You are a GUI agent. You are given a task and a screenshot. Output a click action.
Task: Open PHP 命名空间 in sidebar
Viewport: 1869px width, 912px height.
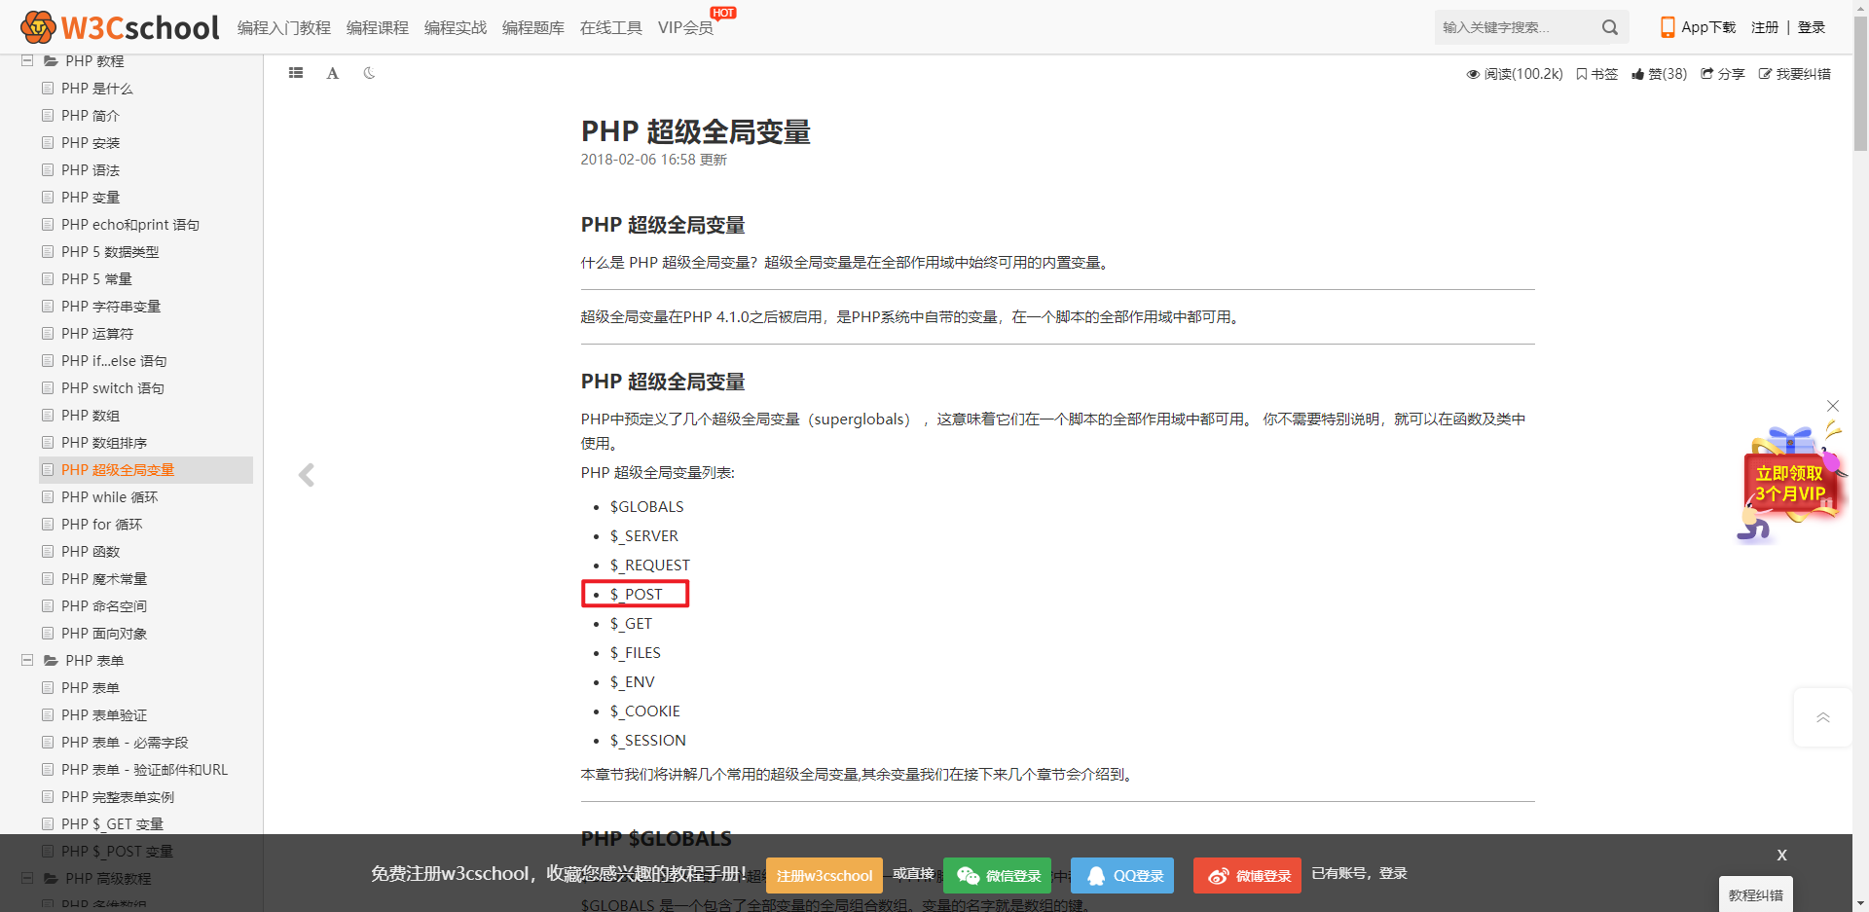(x=104, y=606)
